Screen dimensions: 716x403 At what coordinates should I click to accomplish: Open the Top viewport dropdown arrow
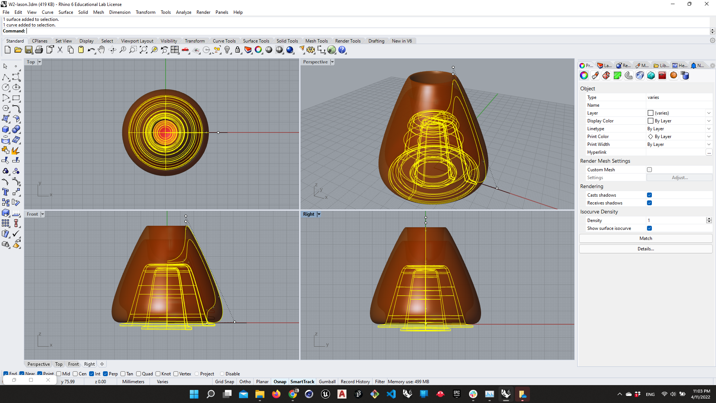[40, 62]
